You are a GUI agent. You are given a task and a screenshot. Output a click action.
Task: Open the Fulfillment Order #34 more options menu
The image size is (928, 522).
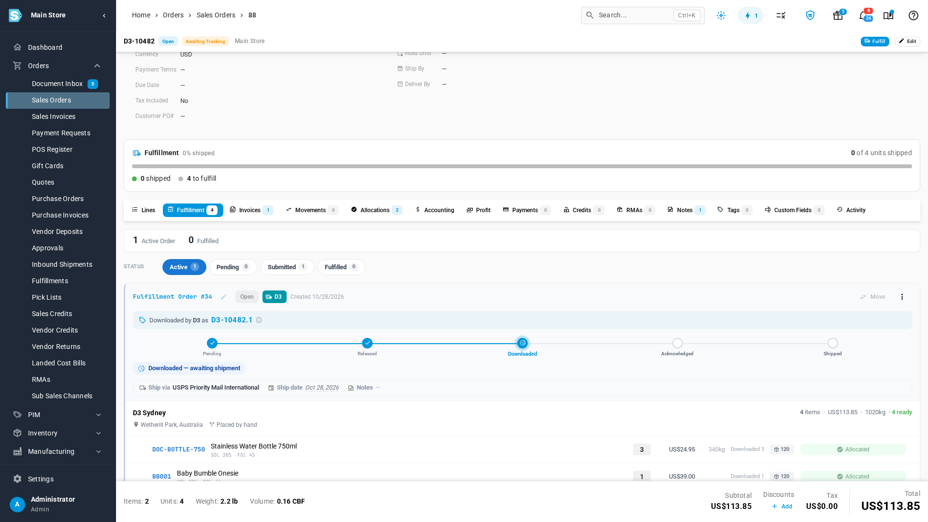902,297
